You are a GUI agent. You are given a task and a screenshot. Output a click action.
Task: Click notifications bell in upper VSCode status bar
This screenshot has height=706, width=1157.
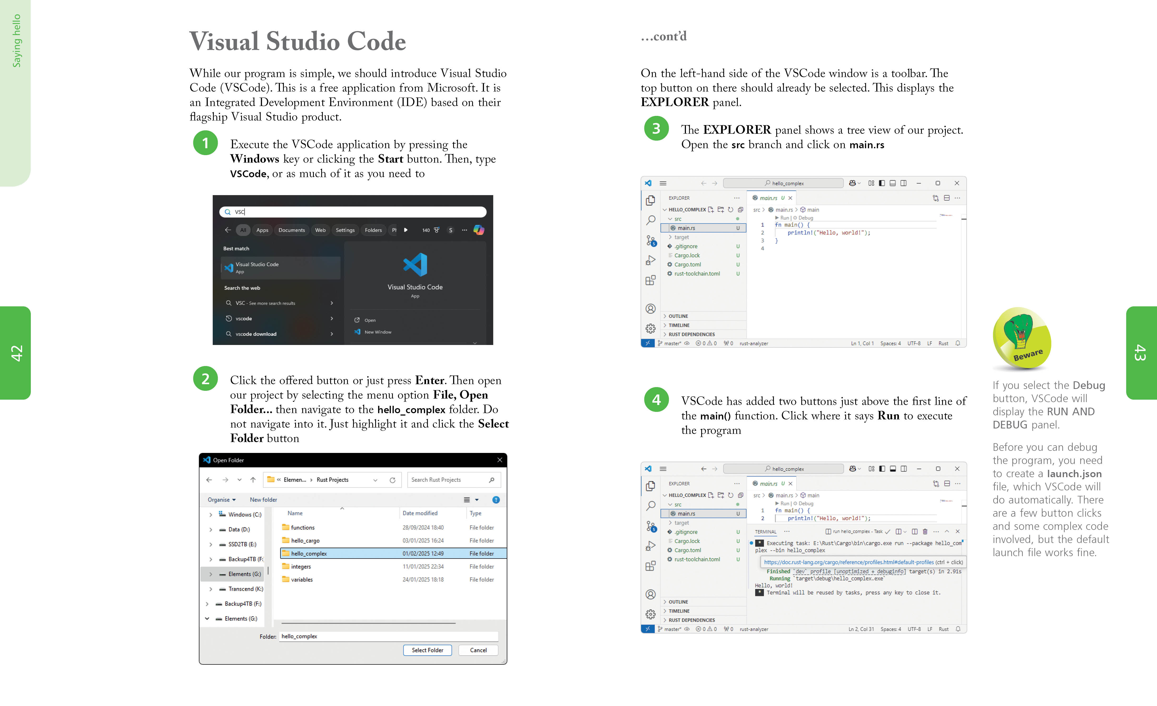click(958, 343)
